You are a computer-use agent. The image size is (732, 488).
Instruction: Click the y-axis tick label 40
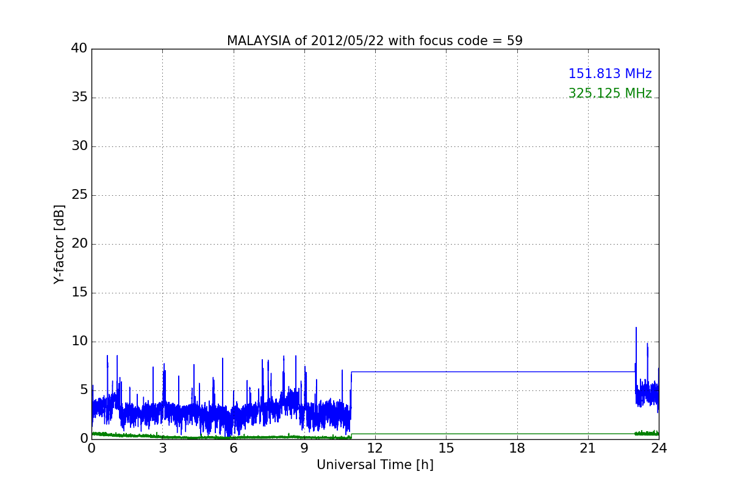[x=79, y=48]
